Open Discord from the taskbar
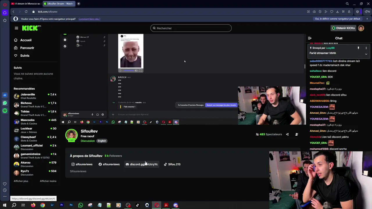Screen dimensions: 372x209 click(x=176, y=205)
